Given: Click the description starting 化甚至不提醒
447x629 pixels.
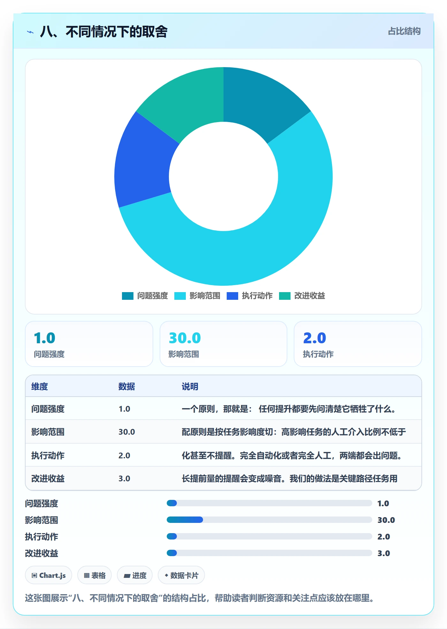Looking at the screenshot, I should pyautogui.click(x=292, y=455).
